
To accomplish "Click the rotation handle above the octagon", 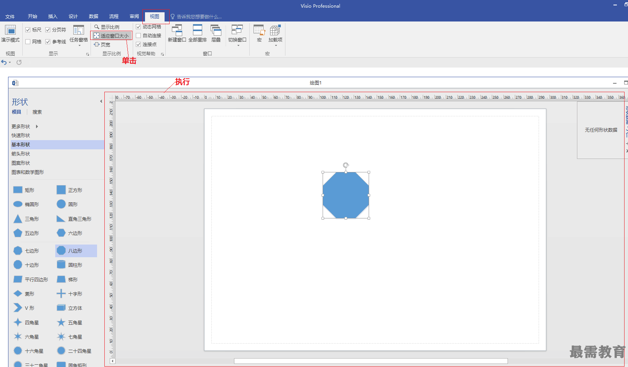I will [346, 165].
